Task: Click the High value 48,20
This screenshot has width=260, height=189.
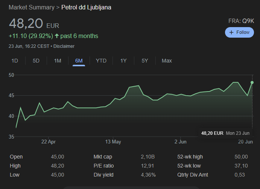Action: 58,166
